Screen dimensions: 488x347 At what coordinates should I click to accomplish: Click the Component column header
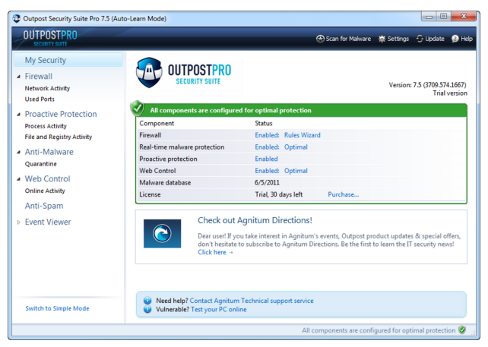click(x=157, y=124)
